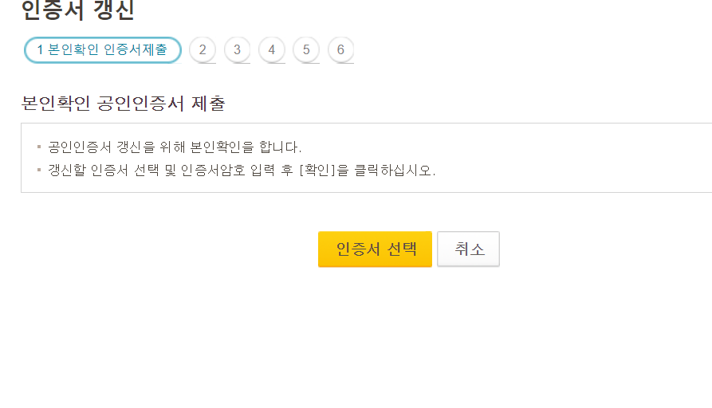Screen dimensions: 712x408
Task: Click the number 1 in the active step
Action: pyautogui.click(x=40, y=50)
